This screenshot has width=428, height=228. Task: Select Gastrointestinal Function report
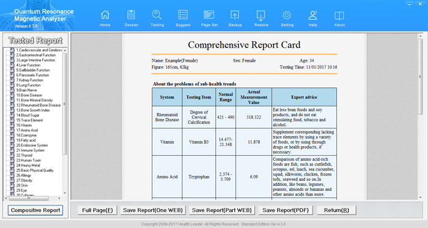coord(35,55)
